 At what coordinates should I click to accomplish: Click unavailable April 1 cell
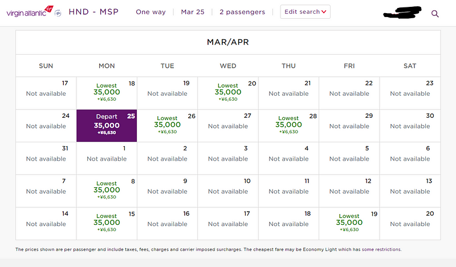tap(107, 158)
